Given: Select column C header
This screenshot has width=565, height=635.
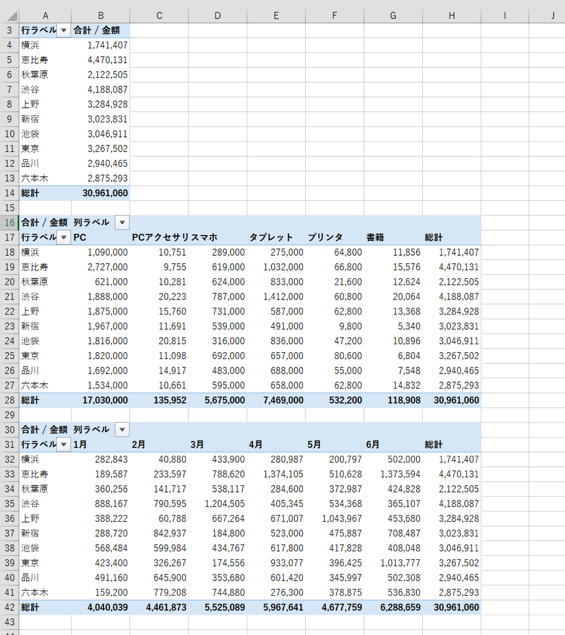Looking at the screenshot, I should coord(159,16).
